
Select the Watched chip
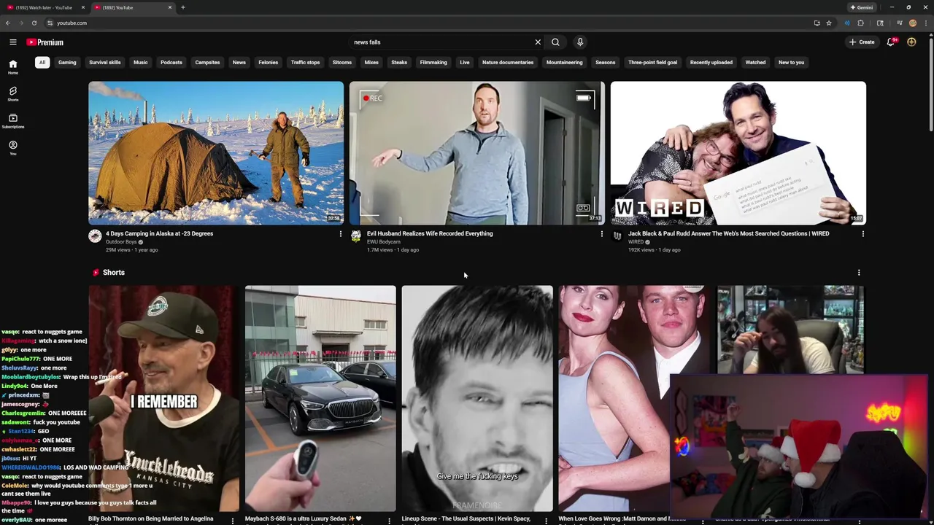[755, 63]
